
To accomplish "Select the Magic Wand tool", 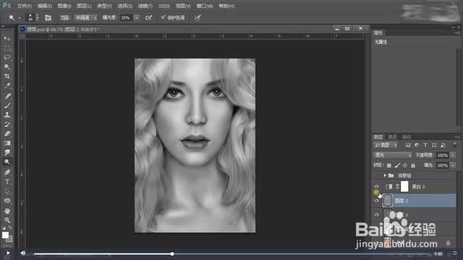I will pyautogui.click(x=7, y=67).
